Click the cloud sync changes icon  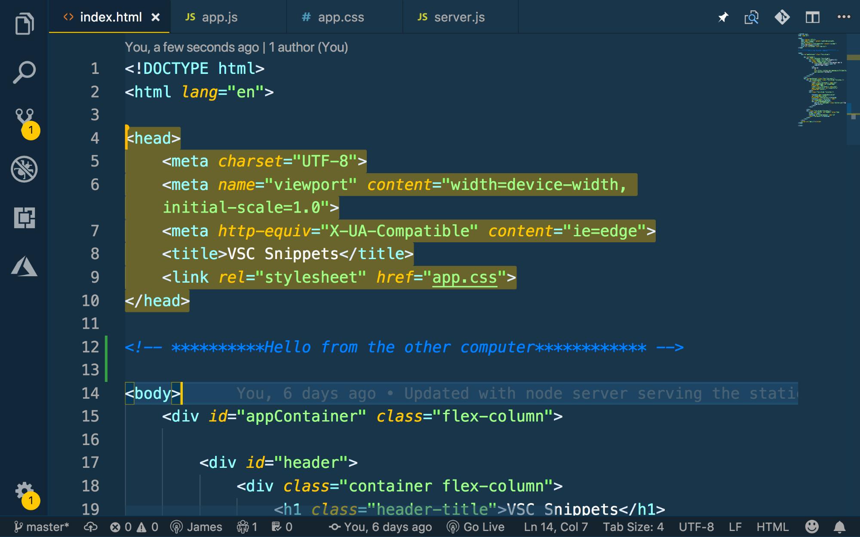(x=90, y=527)
